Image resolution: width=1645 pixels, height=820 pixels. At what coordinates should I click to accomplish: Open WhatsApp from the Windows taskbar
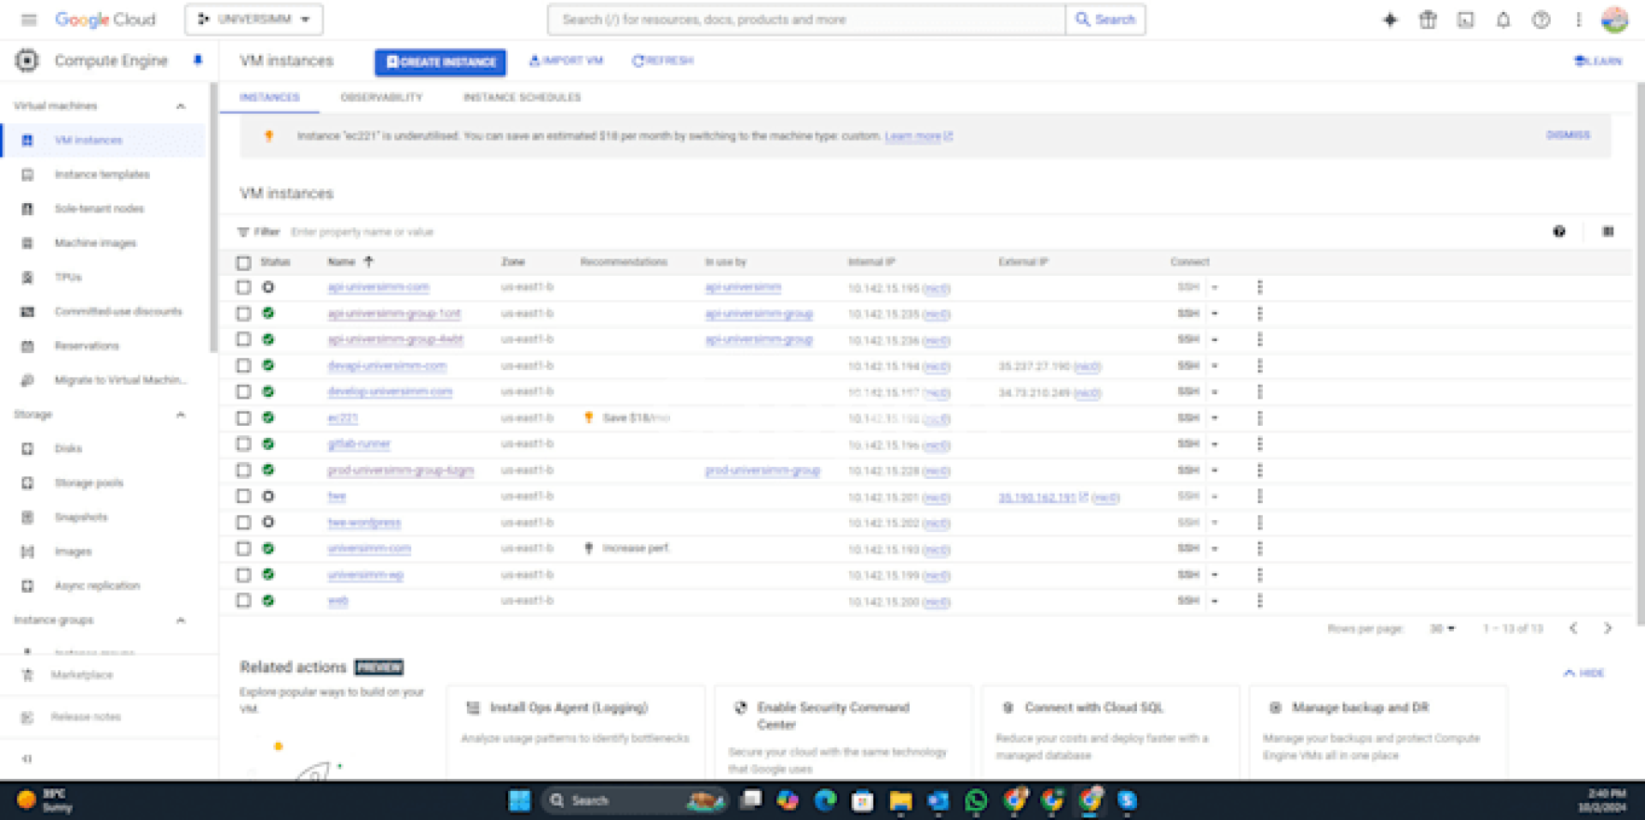click(976, 800)
